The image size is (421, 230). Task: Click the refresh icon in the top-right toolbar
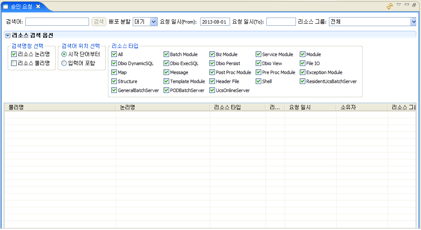pyautogui.click(x=390, y=6)
